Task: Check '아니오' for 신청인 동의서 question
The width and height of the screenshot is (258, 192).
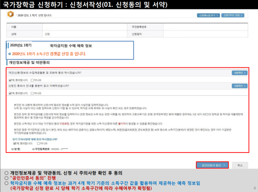Action: [32, 93]
